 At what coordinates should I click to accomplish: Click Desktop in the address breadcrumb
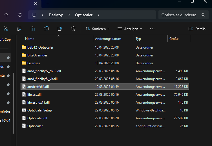56,15
